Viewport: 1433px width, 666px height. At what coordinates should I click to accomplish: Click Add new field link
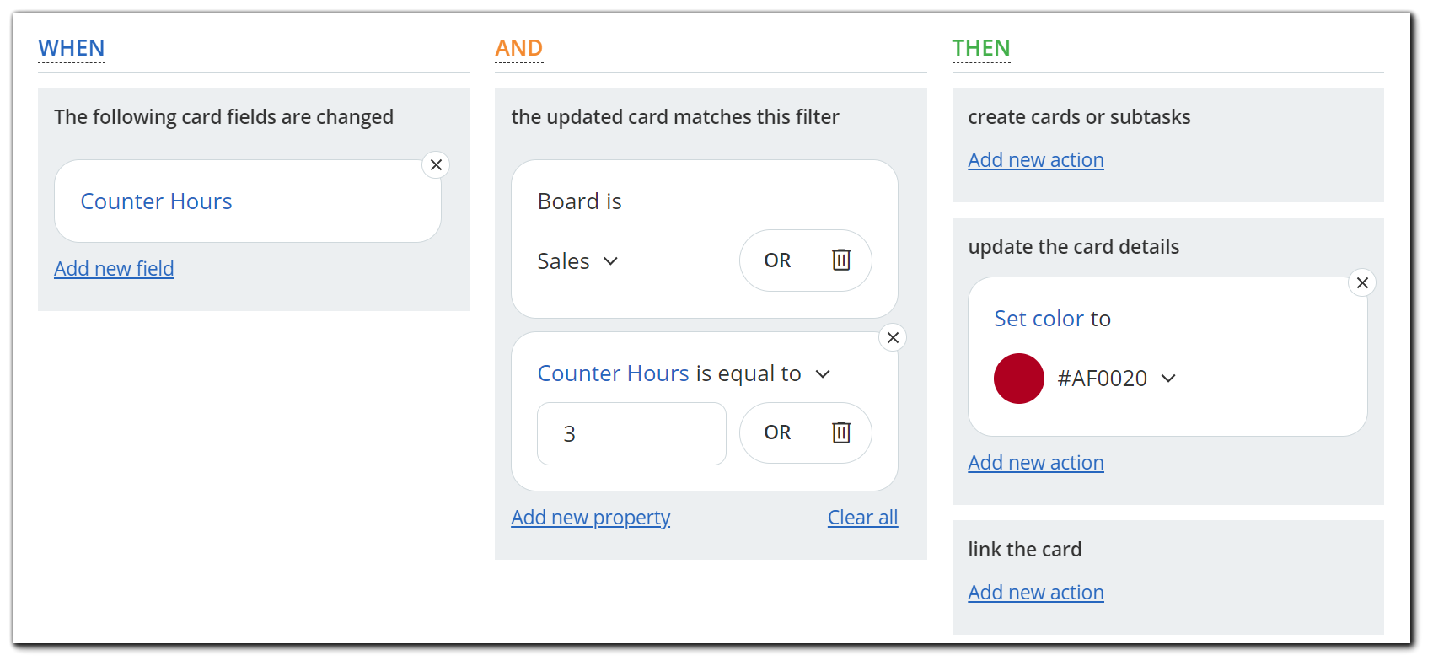pyautogui.click(x=114, y=269)
